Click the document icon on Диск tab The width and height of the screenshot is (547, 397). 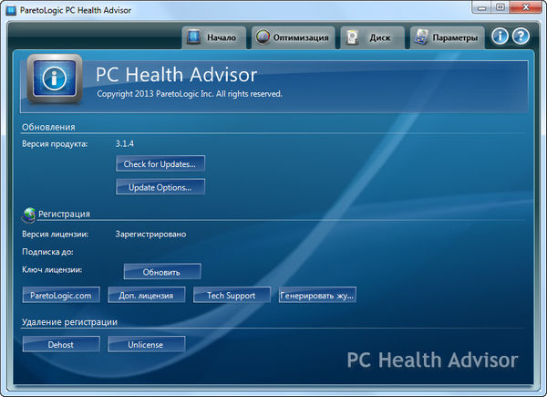pyautogui.click(x=352, y=38)
